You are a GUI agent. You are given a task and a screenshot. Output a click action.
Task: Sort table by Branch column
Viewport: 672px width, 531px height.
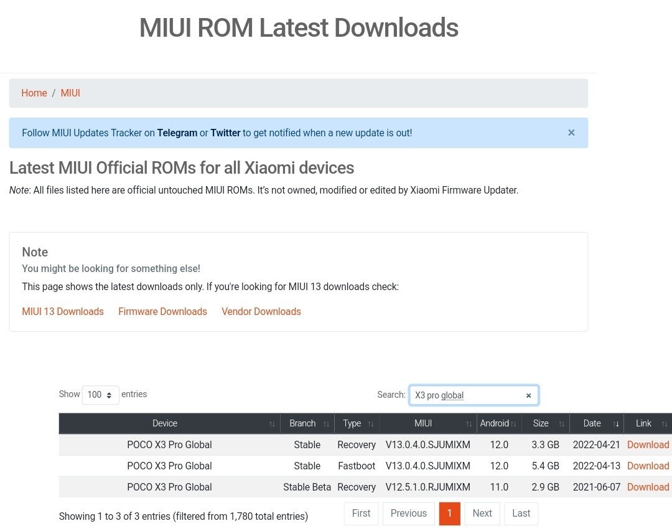307,423
